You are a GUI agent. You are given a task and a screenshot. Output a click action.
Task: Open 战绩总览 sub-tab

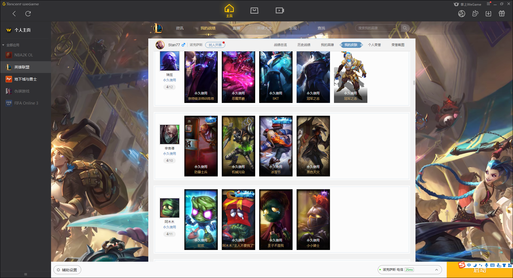tap(280, 45)
